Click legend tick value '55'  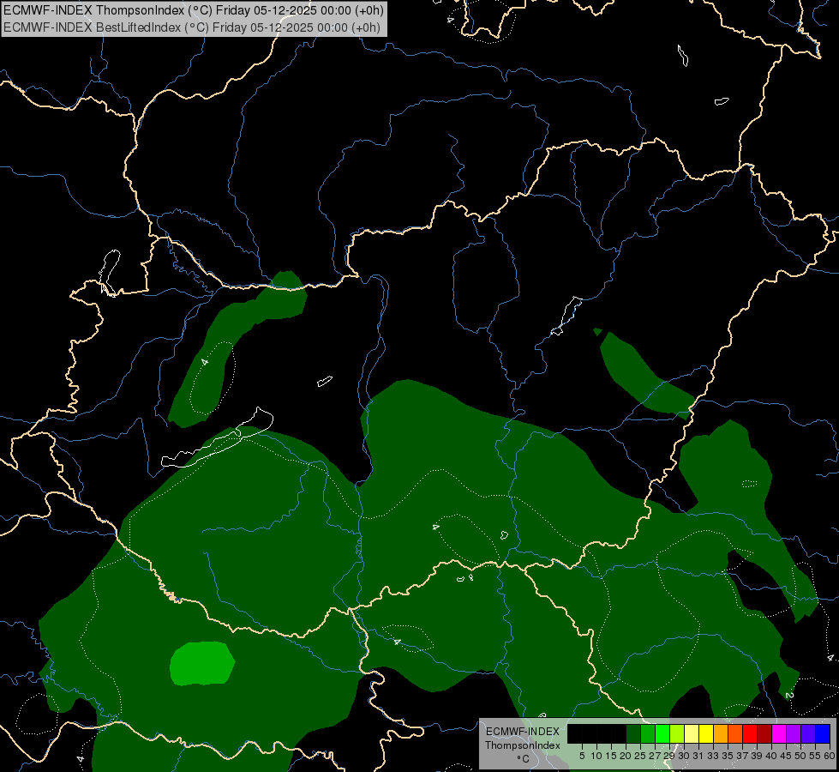(x=814, y=756)
